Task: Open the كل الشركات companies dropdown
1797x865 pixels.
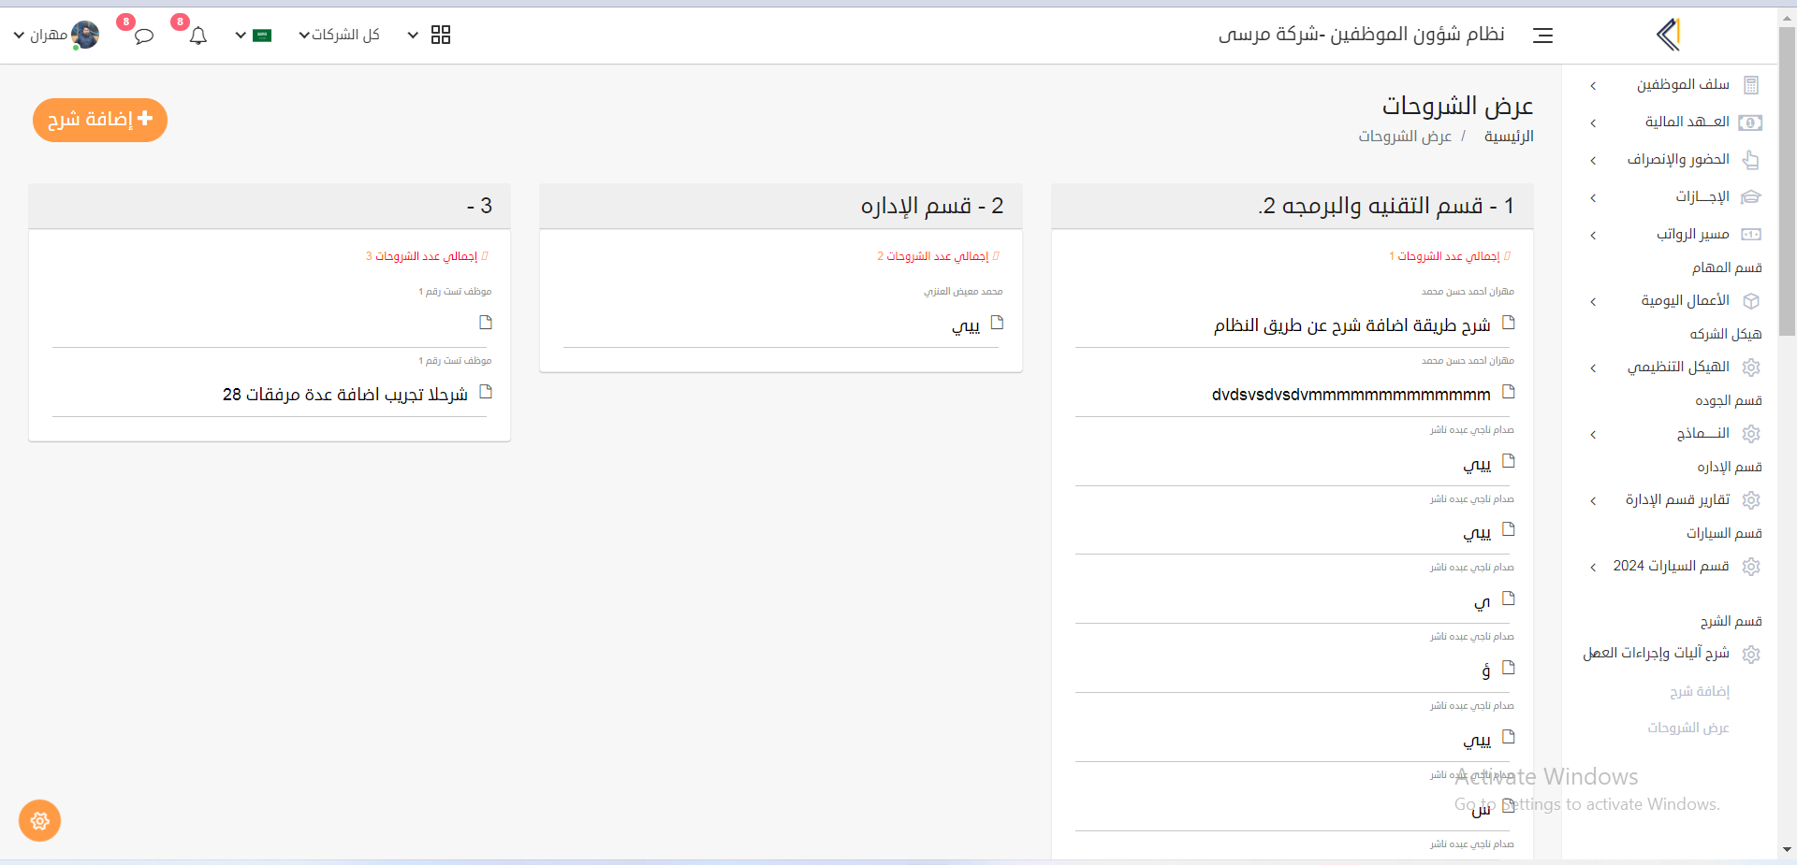Action: point(339,36)
